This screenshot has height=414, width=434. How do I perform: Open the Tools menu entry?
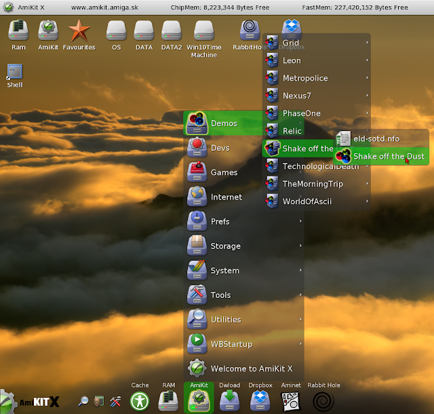(x=243, y=295)
